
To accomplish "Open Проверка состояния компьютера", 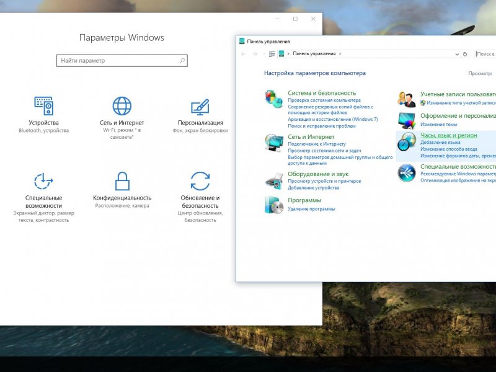I will 324,100.
